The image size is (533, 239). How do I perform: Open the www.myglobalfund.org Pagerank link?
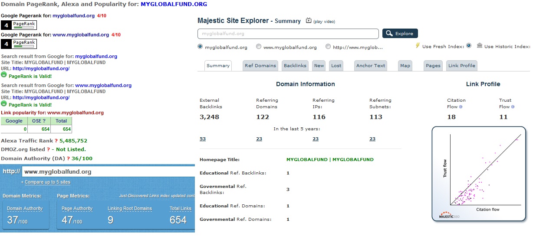click(x=81, y=35)
